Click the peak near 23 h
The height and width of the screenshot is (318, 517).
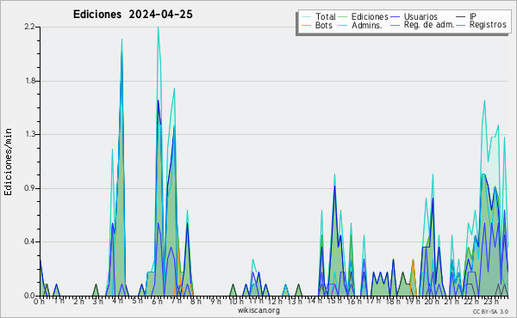pyautogui.click(x=484, y=101)
